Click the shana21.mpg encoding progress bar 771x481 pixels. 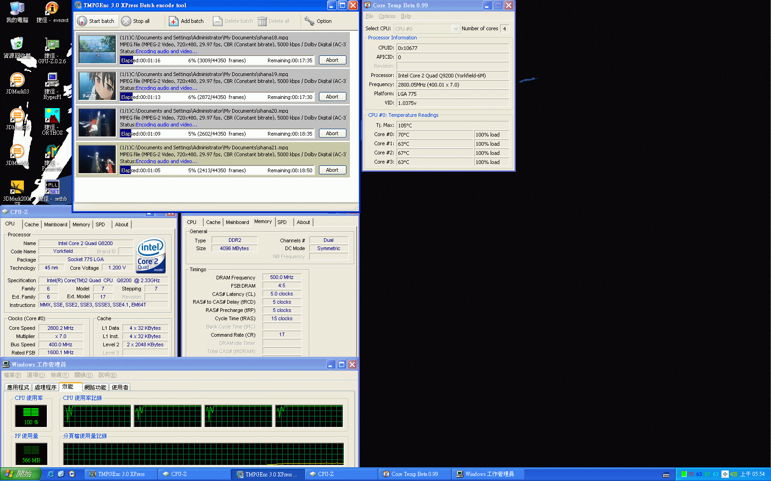pos(217,170)
